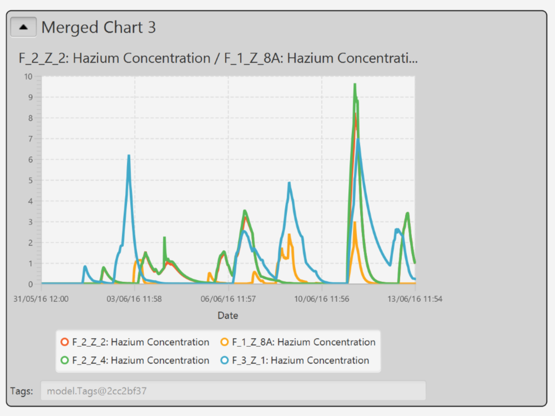Click the 13/06/16 11:54 axis tick label
Screen dimensions: 555x416
(415, 299)
